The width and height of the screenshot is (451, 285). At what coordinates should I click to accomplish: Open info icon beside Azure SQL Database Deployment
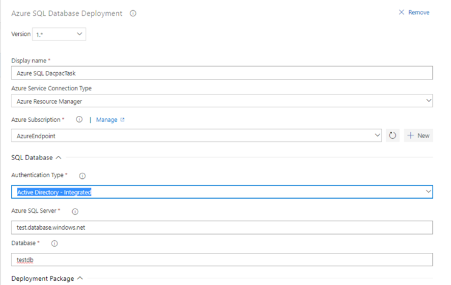(x=133, y=13)
